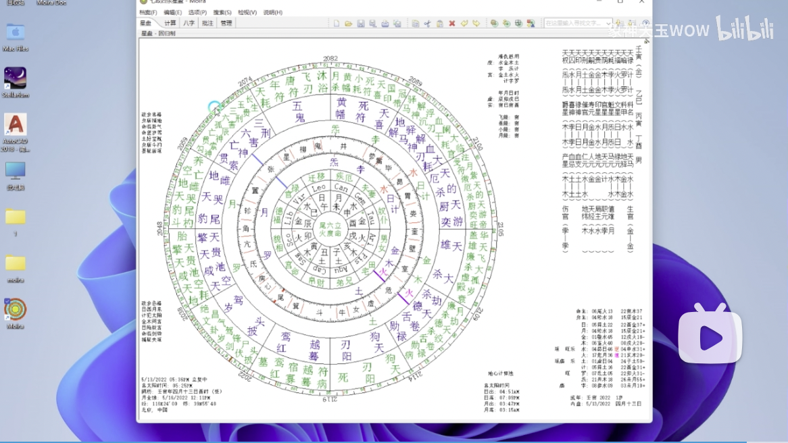Click the Save floppy disk icon
788x443 pixels.
[x=361, y=24]
